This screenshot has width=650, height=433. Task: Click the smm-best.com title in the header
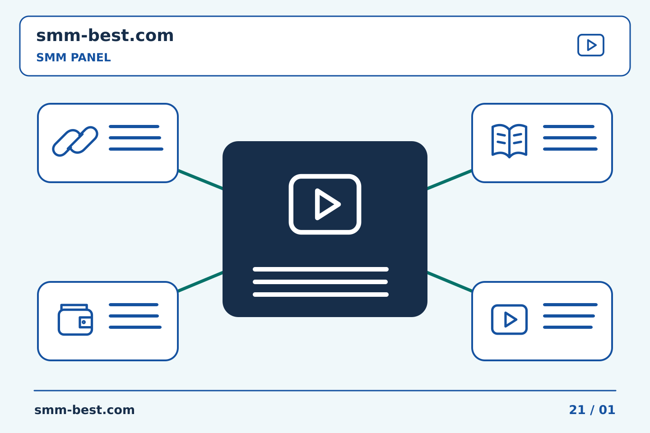click(x=105, y=36)
